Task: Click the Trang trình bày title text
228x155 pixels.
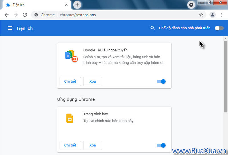Action: (x=95, y=114)
